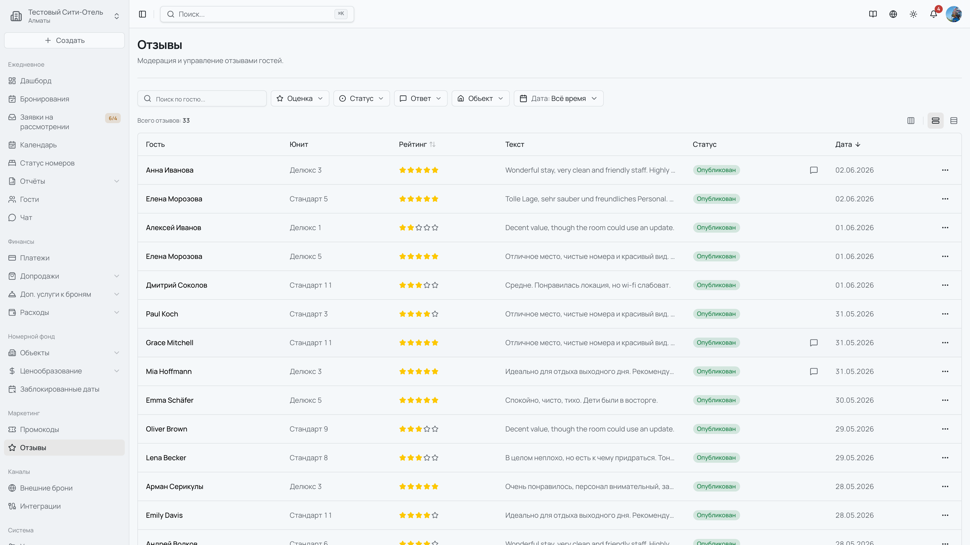Open actions menu for Paul Koch row

(x=945, y=314)
